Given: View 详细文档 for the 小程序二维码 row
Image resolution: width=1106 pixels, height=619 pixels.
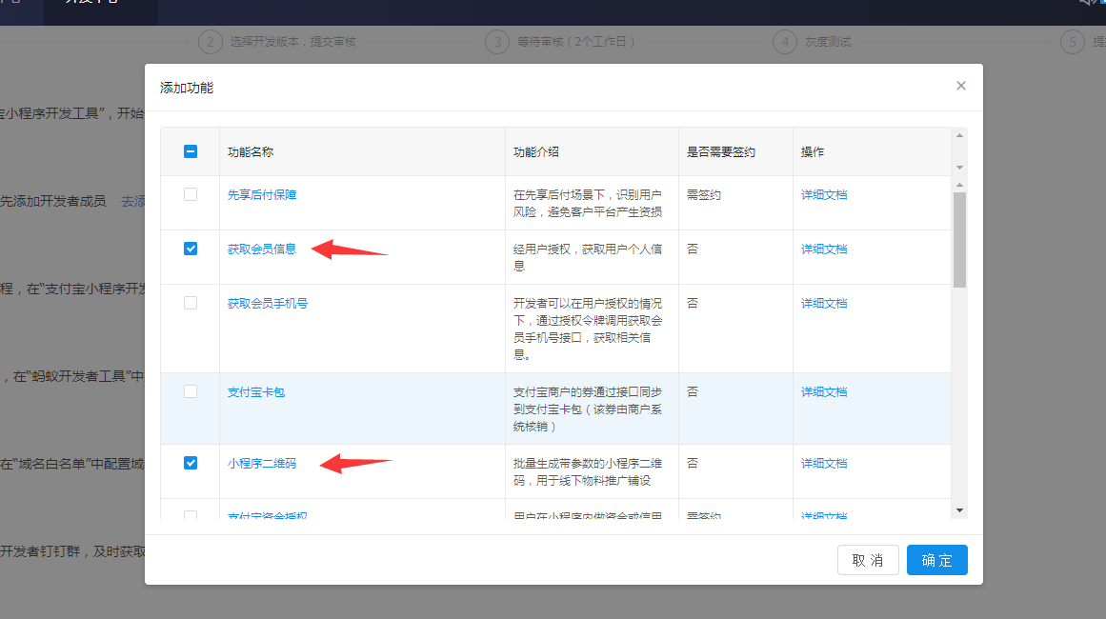Looking at the screenshot, I should coord(824,463).
